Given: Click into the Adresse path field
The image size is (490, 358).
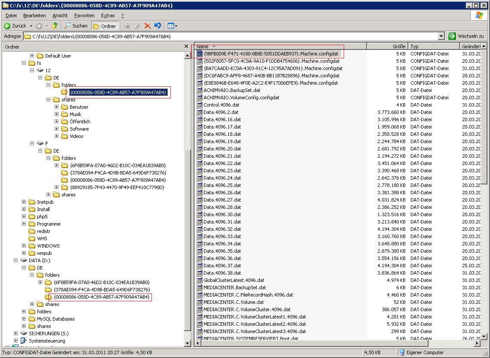Looking at the screenshot, I should click(231, 36).
